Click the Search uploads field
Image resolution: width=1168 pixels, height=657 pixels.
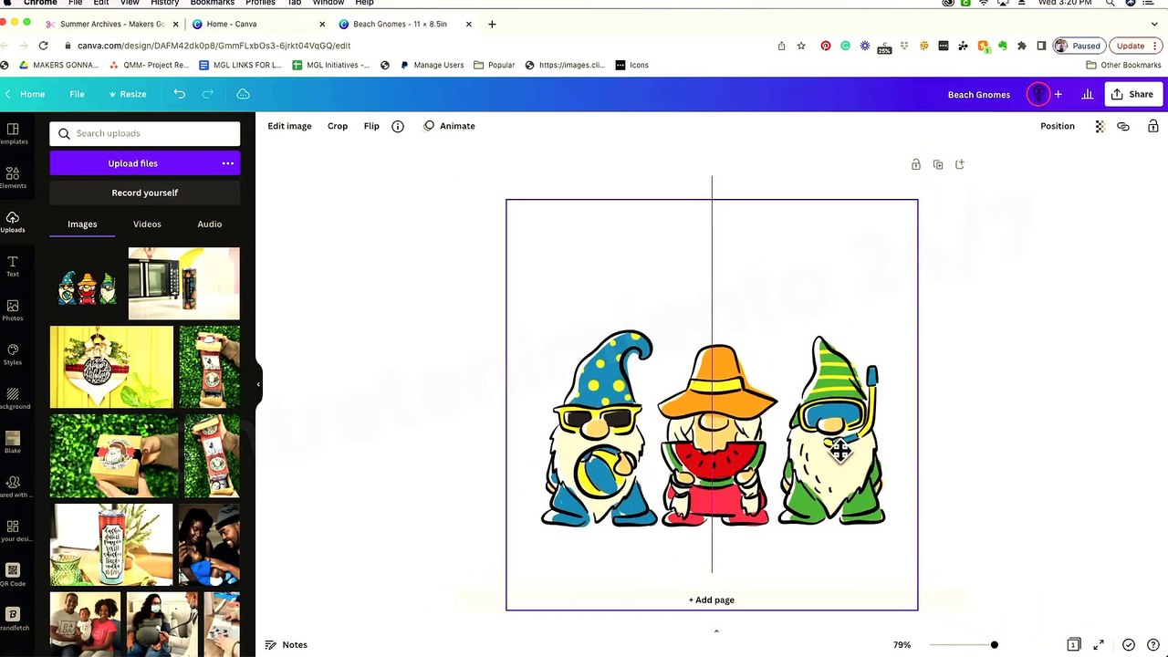tap(145, 133)
